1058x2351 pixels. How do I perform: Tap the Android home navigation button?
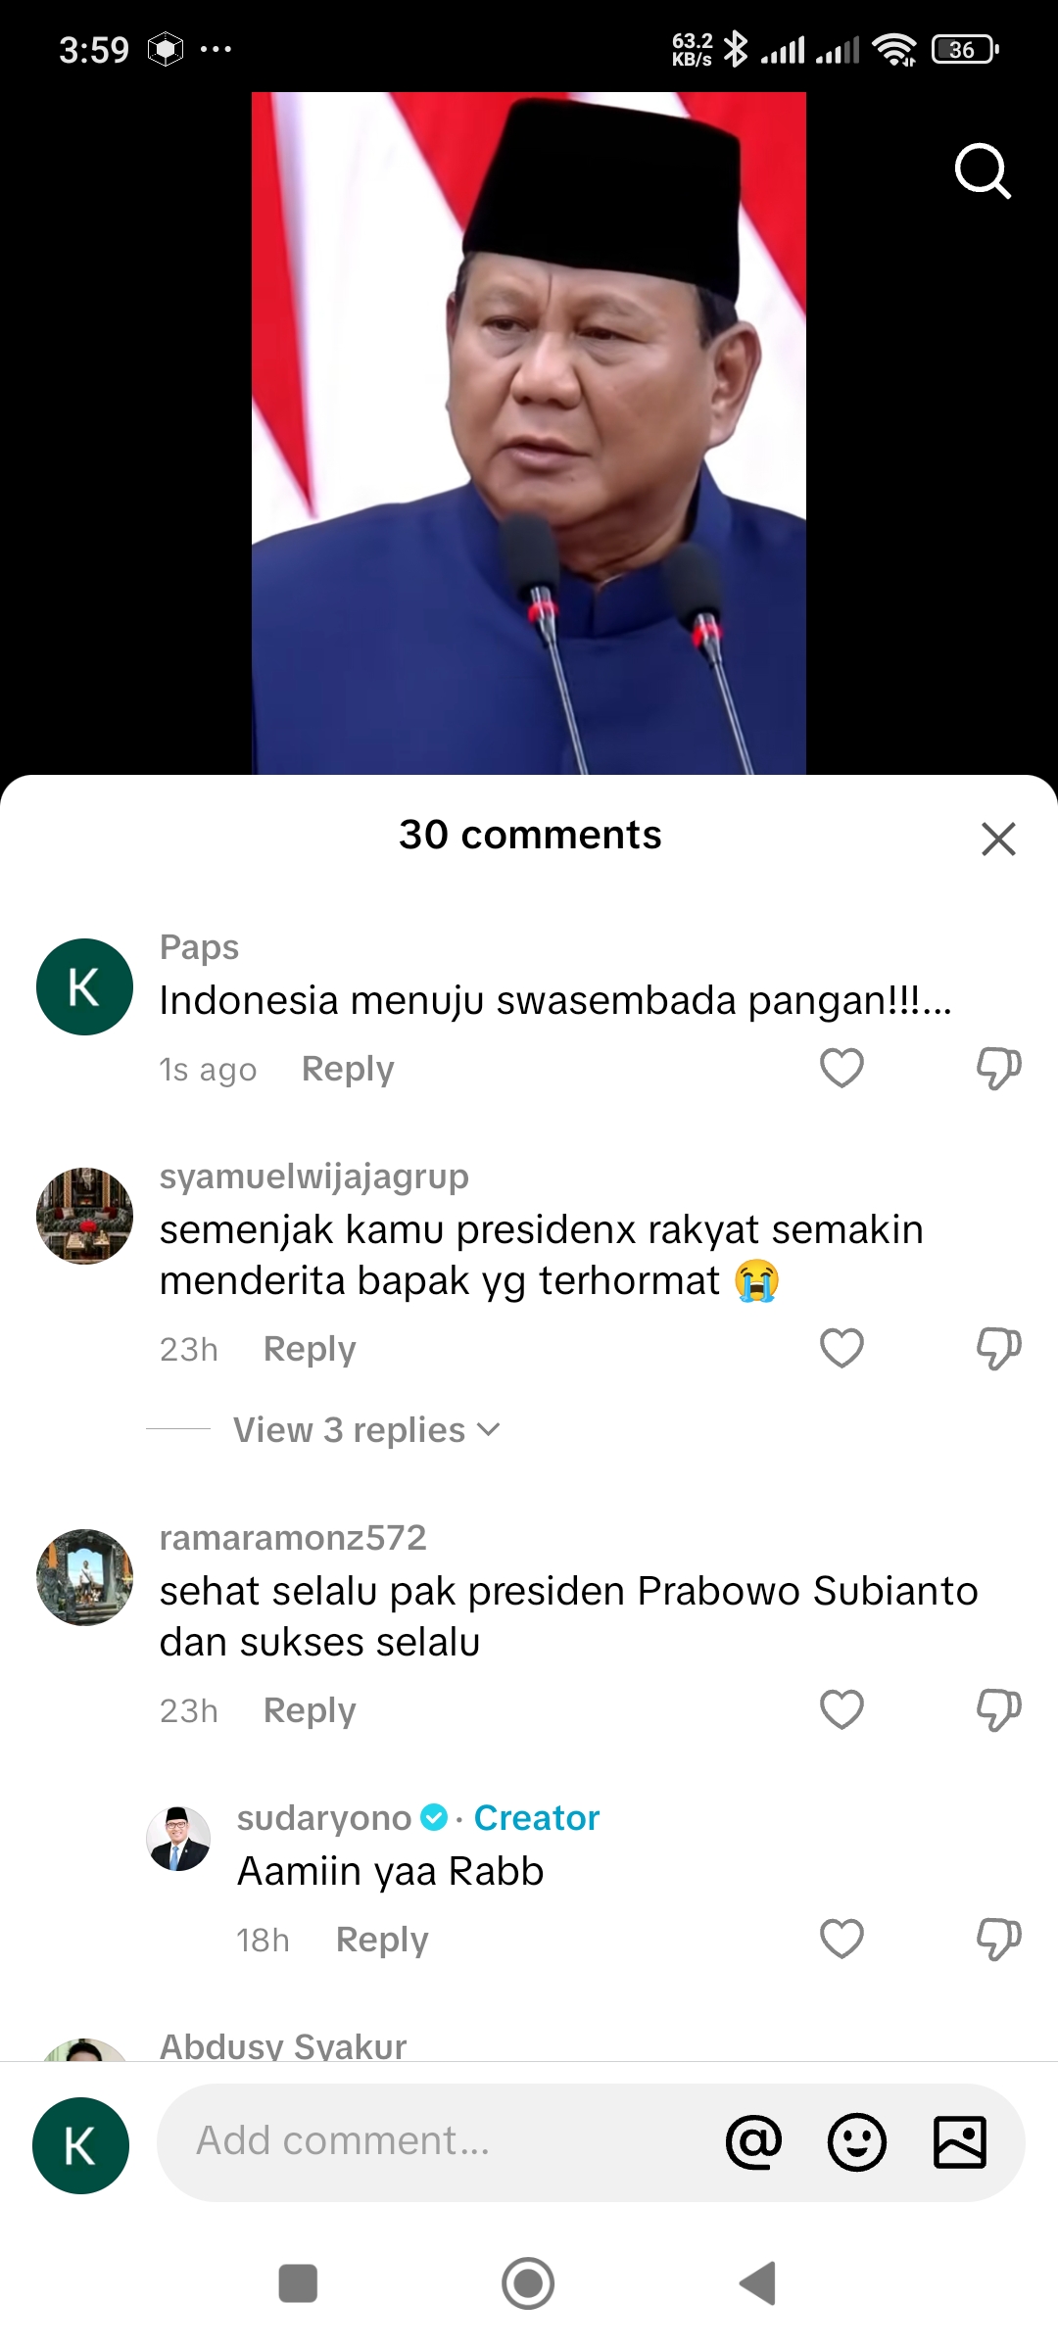pyautogui.click(x=528, y=2283)
